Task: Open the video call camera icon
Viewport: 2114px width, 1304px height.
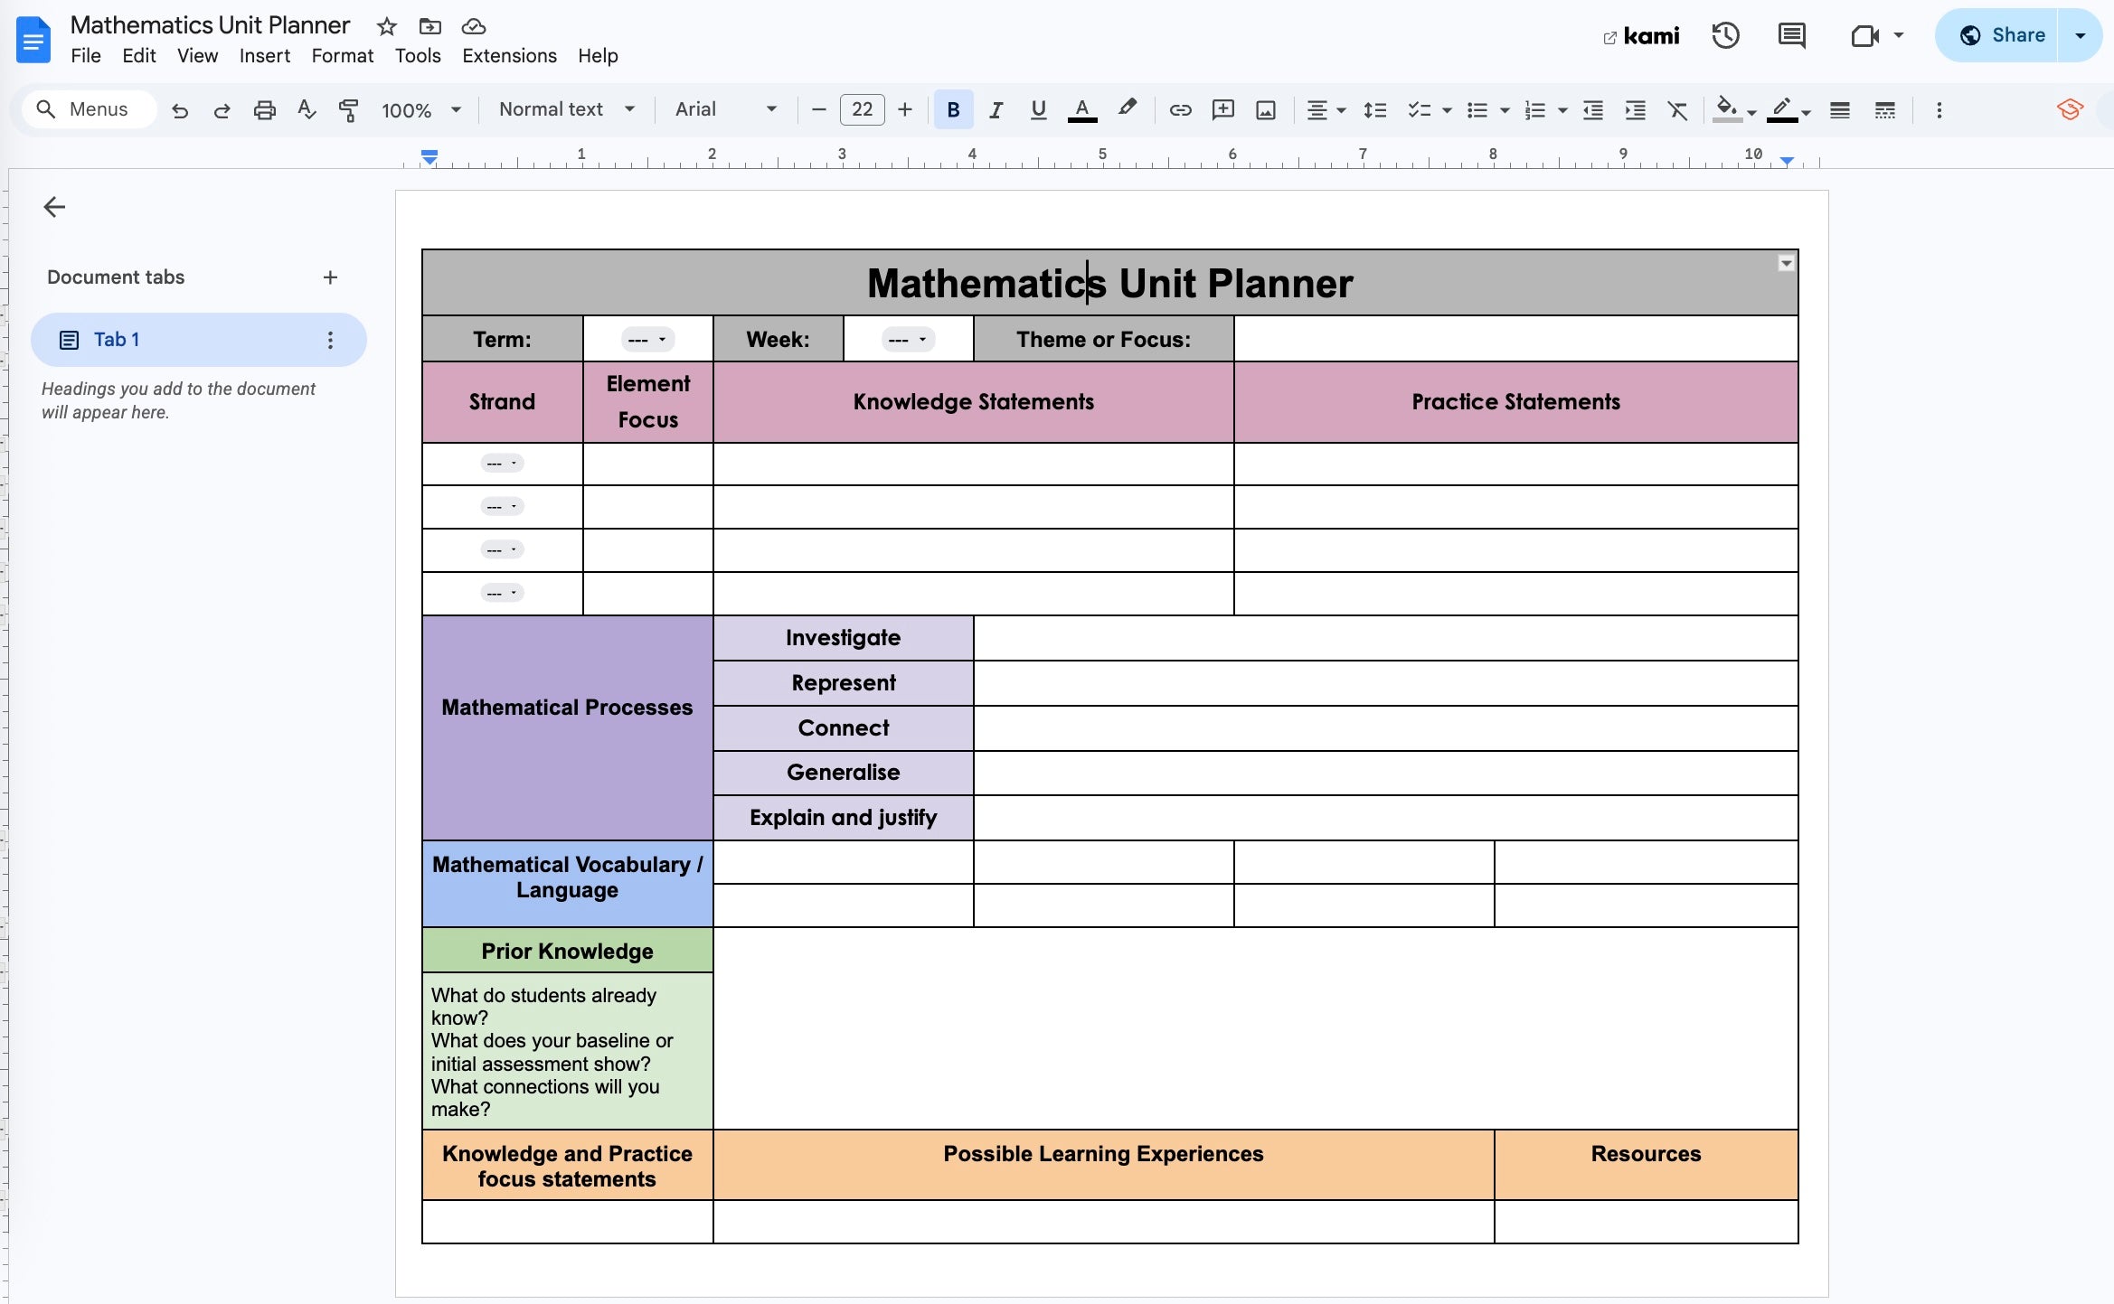Action: 1864,36
